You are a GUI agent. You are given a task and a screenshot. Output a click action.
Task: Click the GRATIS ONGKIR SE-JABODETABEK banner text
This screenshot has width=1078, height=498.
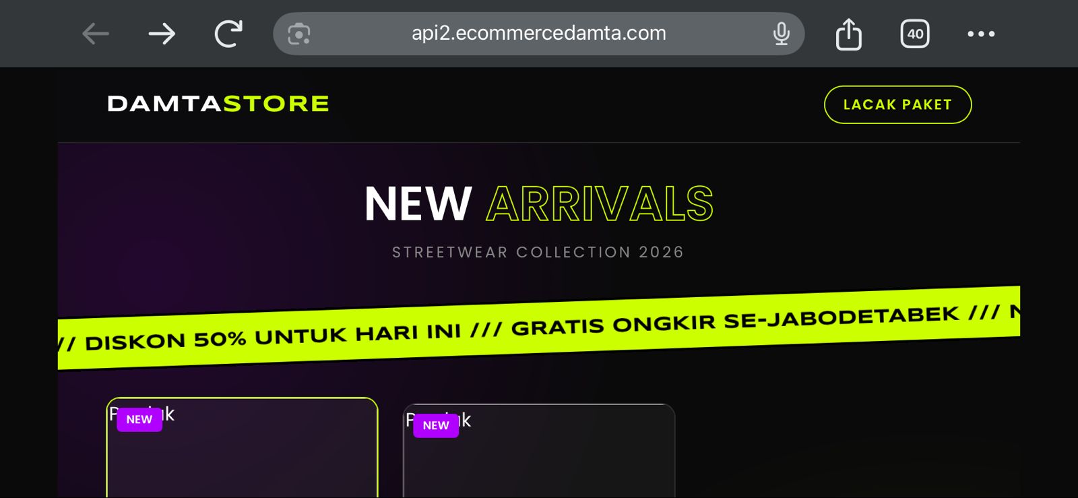point(735,321)
